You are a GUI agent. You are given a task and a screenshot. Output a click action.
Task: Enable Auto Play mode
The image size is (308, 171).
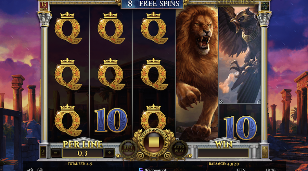pyautogui.click(x=179, y=149)
